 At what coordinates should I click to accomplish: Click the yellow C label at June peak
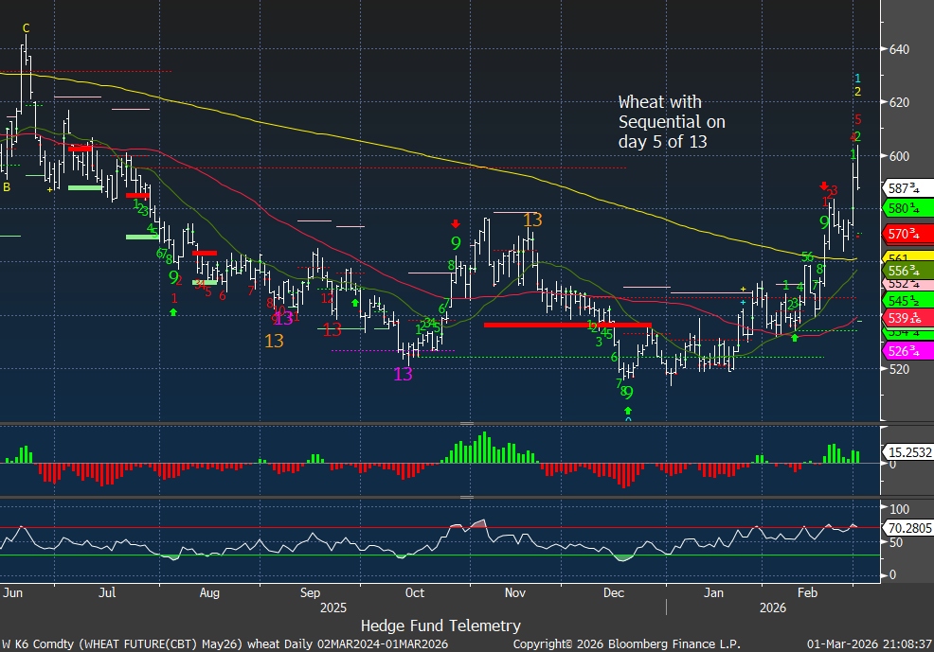point(26,27)
